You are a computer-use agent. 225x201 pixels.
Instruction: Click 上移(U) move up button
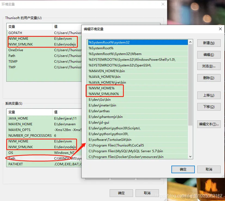(209, 95)
